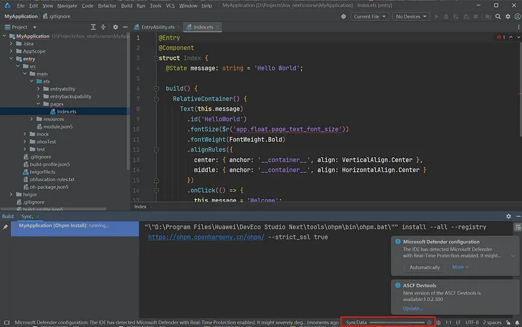Toggle soft-wrap icon in build output
Screen dimensions: 522x327
point(517,228)
